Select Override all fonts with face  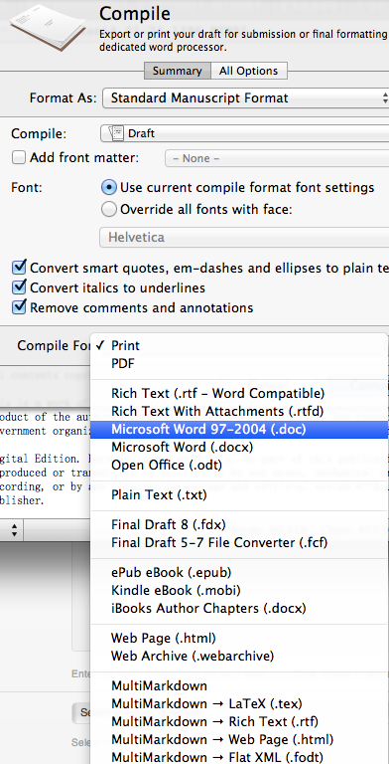109,210
